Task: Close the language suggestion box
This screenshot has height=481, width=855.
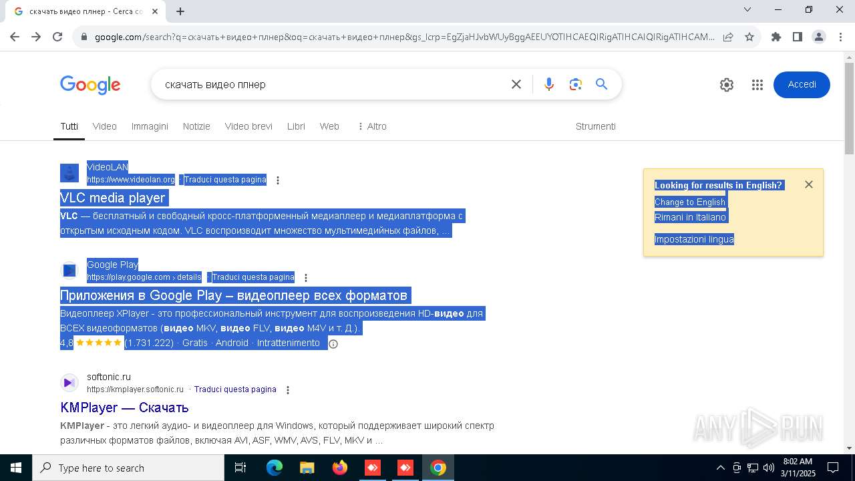Action: [809, 184]
